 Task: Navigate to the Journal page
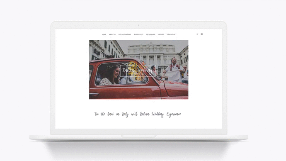pyautogui.click(x=161, y=34)
